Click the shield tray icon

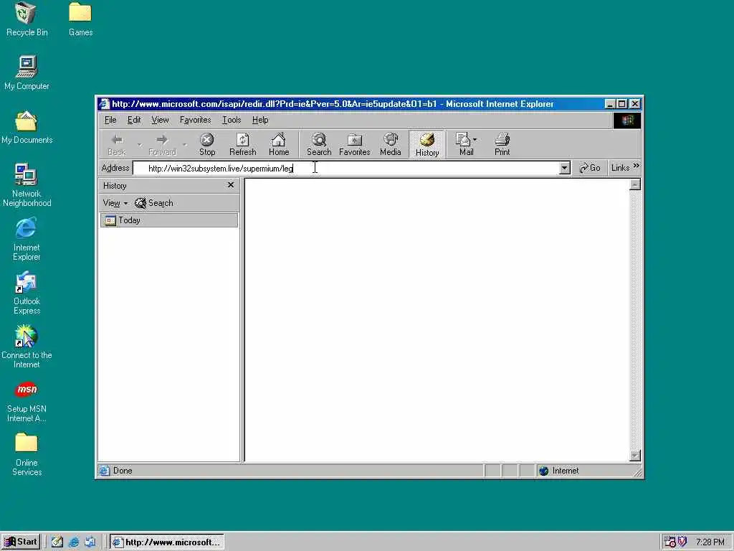(x=682, y=542)
